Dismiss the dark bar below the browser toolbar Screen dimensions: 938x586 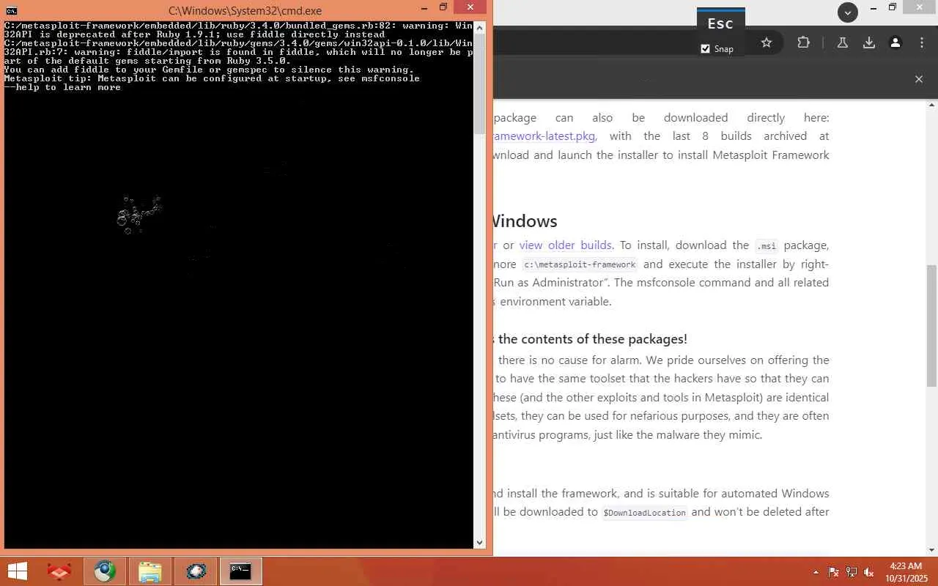919,79
